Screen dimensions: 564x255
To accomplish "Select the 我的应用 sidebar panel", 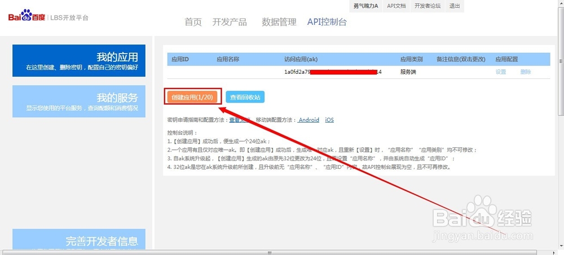I will click(x=79, y=60).
